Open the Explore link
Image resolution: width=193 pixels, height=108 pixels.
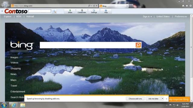[x=8, y=16]
